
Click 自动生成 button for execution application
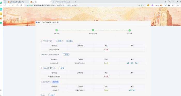click(70, 41)
